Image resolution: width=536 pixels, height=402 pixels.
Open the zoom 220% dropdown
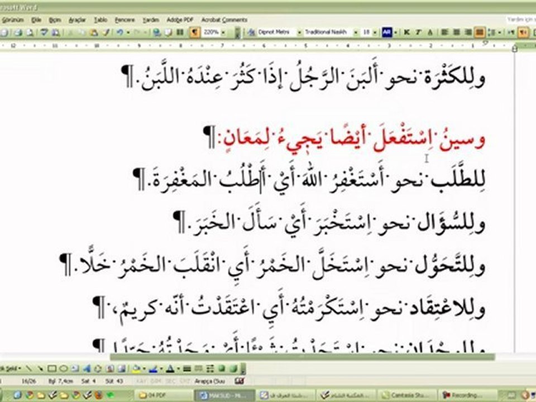pyautogui.click(x=223, y=32)
